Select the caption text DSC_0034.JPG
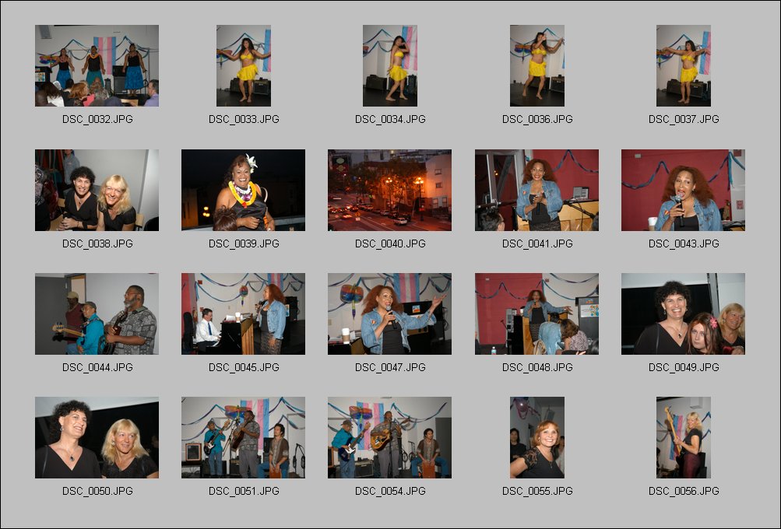Screen dimensions: 781x529 [390, 119]
